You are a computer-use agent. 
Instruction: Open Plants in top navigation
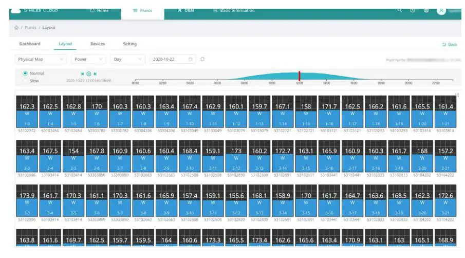pos(143,10)
